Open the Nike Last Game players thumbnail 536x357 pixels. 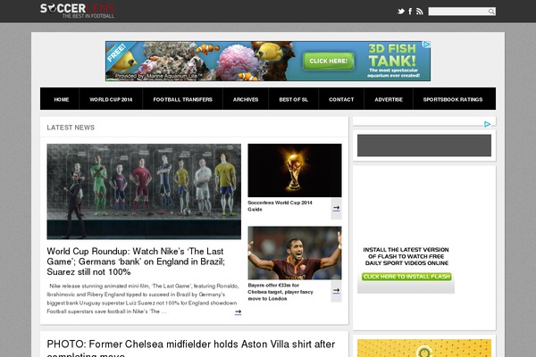(x=144, y=191)
